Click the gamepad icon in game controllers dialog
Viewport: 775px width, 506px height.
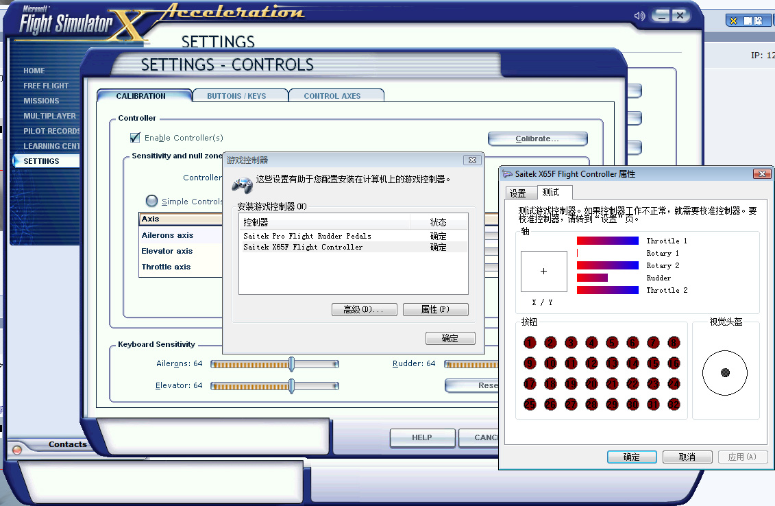pyautogui.click(x=242, y=185)
